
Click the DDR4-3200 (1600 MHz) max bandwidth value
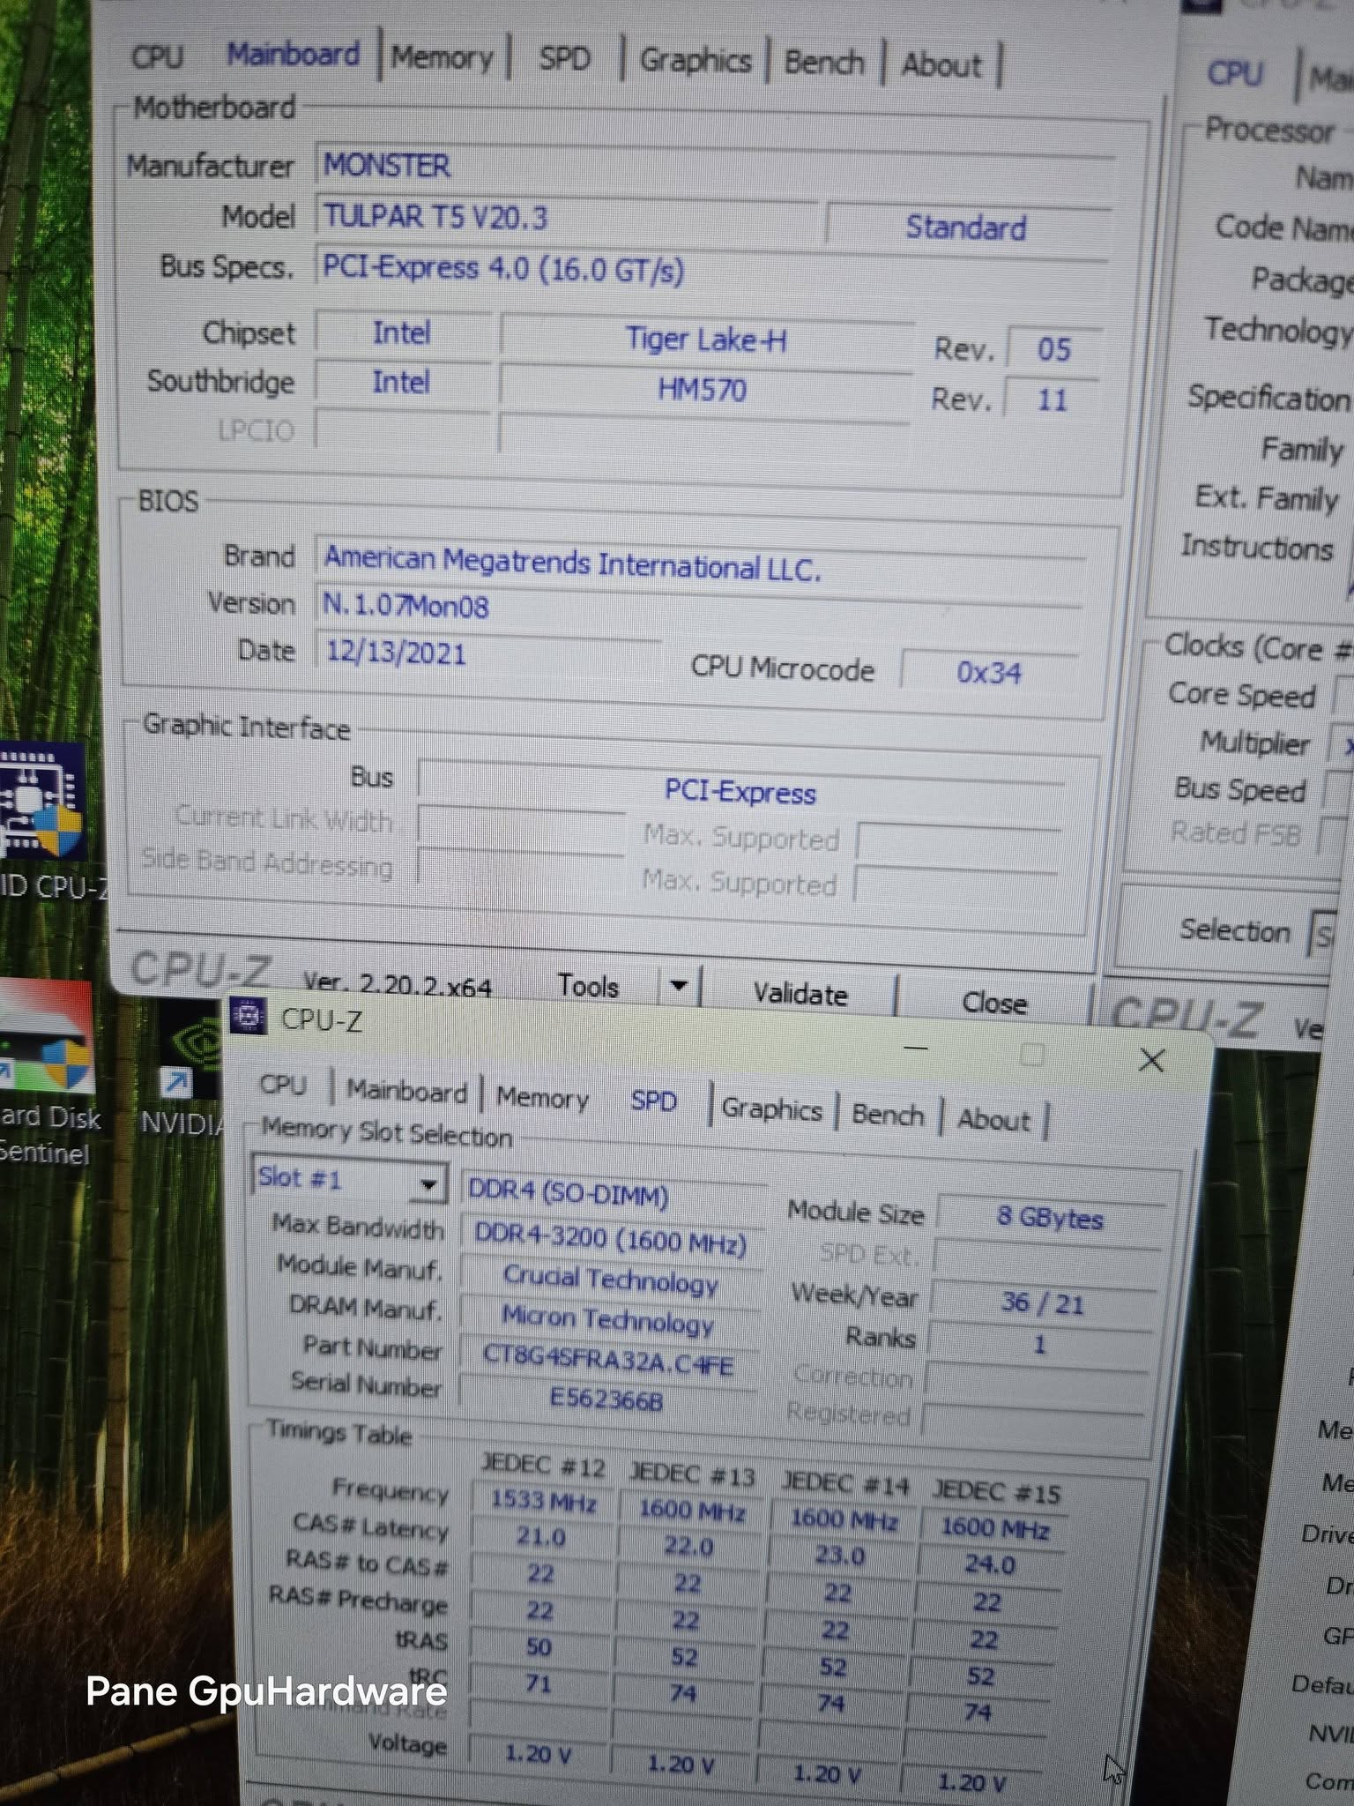(612, 1238)
